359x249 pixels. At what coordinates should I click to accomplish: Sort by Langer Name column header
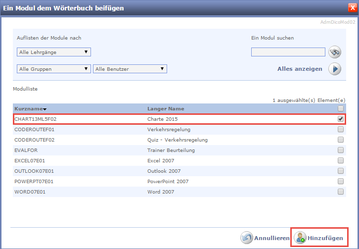[166, 108]
